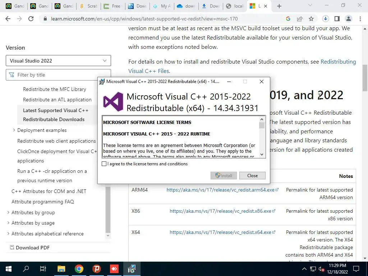Switch to the cloud-icon 'dow' tab

click(x=186, y=6)
